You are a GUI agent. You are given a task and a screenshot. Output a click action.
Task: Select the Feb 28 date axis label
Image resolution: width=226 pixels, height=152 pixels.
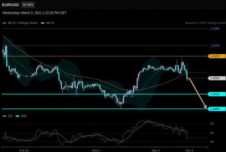click(x=24, y=150)
